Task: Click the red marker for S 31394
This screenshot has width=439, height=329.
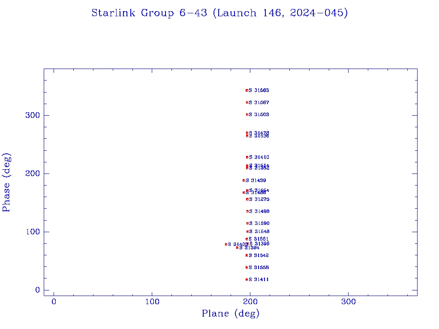Action: click(x=238, y=248)
